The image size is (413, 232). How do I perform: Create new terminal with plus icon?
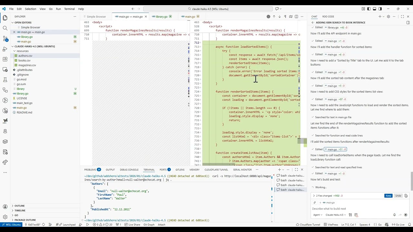pyautogui.click(x=280, y=169)
